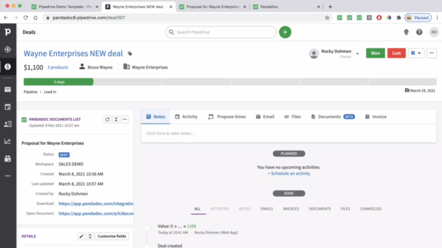
Task: Go back with browser back arrow
Action: coord(6,18)
